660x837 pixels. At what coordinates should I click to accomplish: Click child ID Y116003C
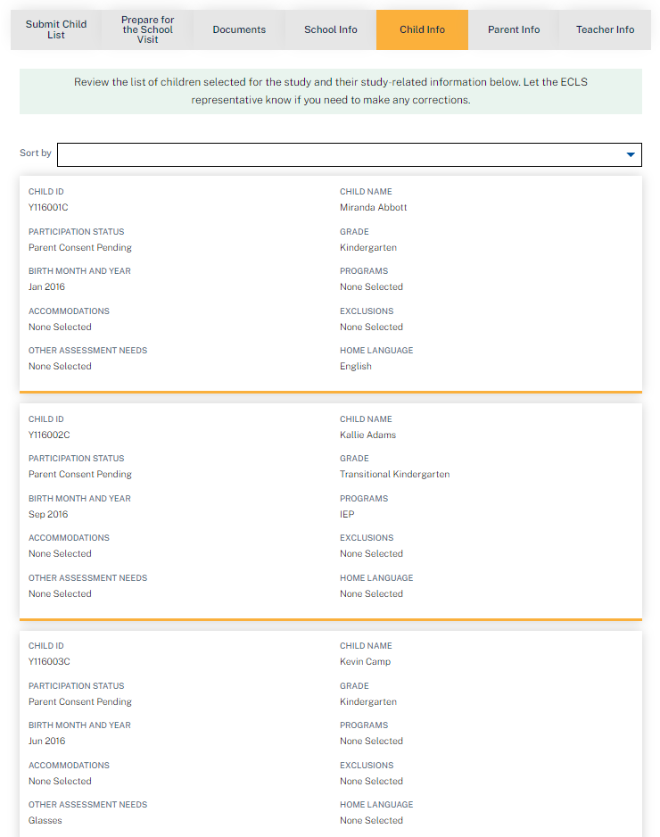coord(48,662)
